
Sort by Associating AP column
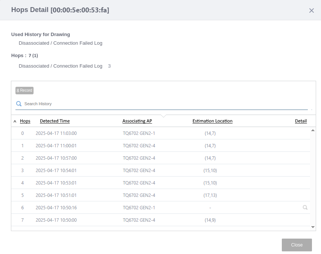click(x=137, y=121)
